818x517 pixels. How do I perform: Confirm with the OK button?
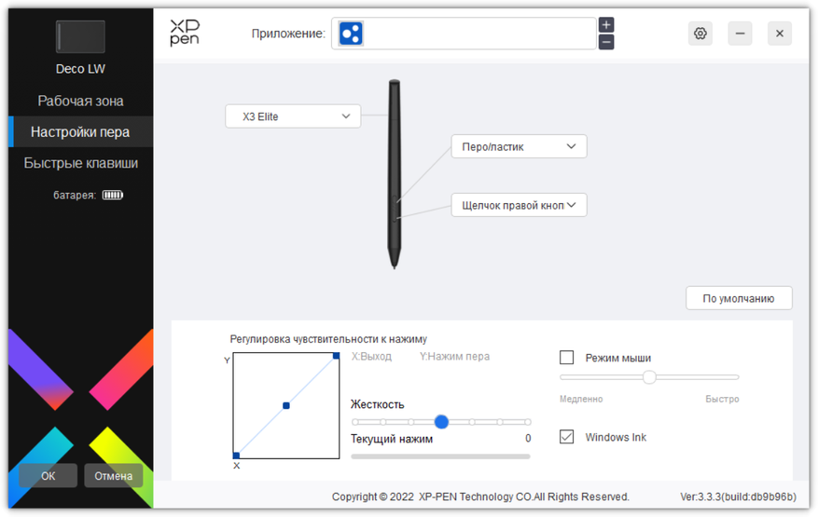48,476
